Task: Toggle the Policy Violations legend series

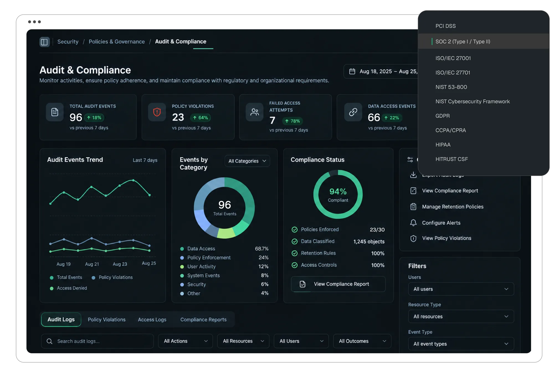Action: 112,277
